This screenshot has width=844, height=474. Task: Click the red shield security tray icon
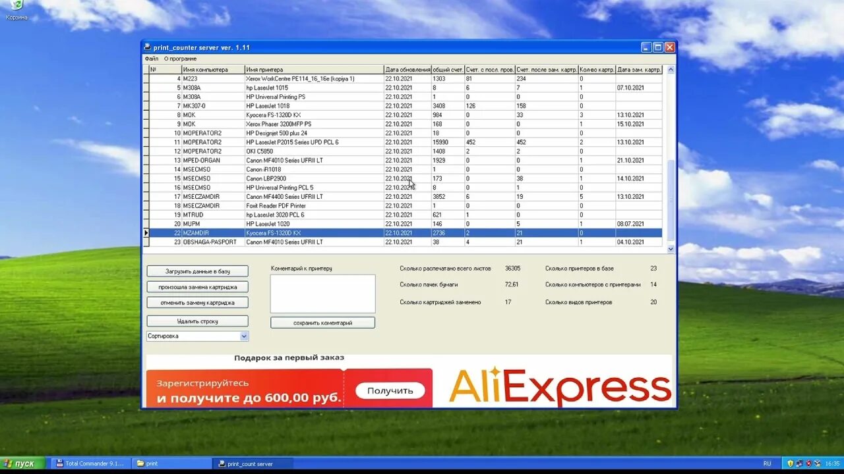tap(808, 463)
